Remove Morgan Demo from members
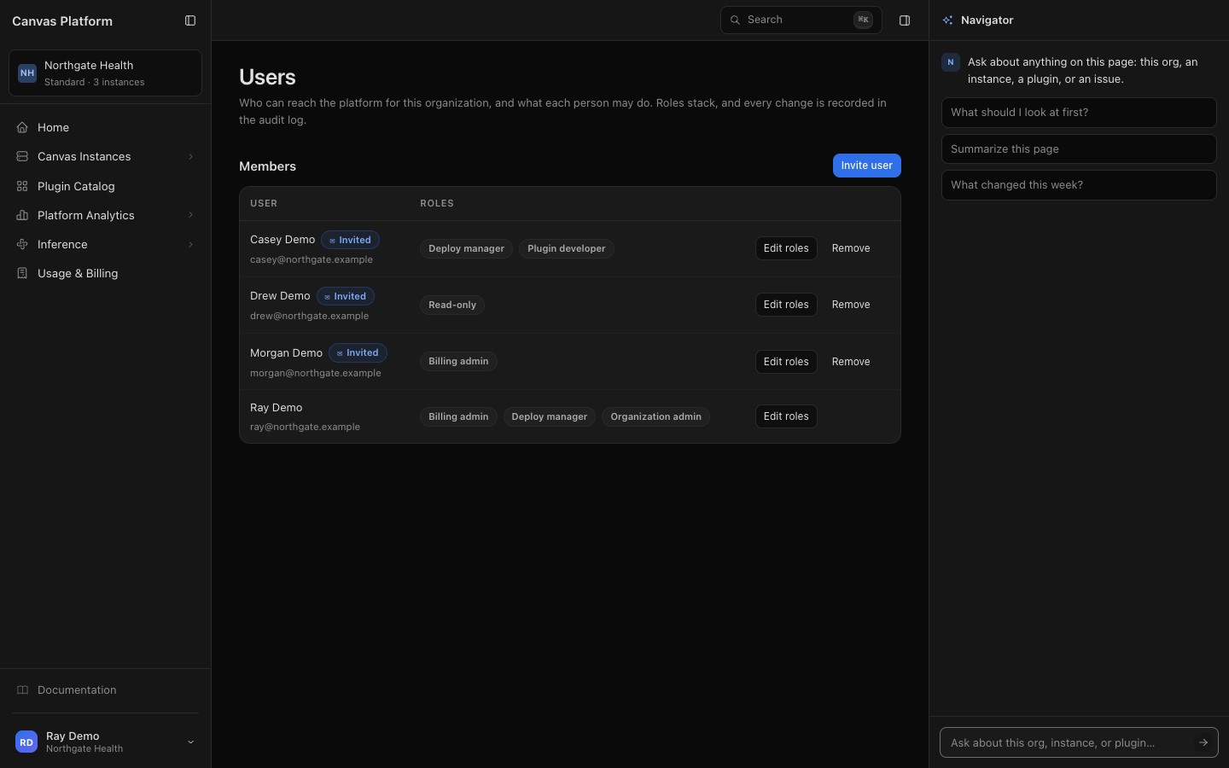Image resolution: width=1229 pixels, height=768 pixels. [x=851, y=362]
